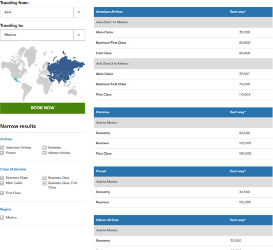Click highlighted Mexico on the world map
Image resolution: width=273 pixels, height=250 pixels.
(x=16, y=80)
